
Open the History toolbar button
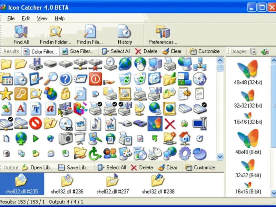(x=125, y=35)
